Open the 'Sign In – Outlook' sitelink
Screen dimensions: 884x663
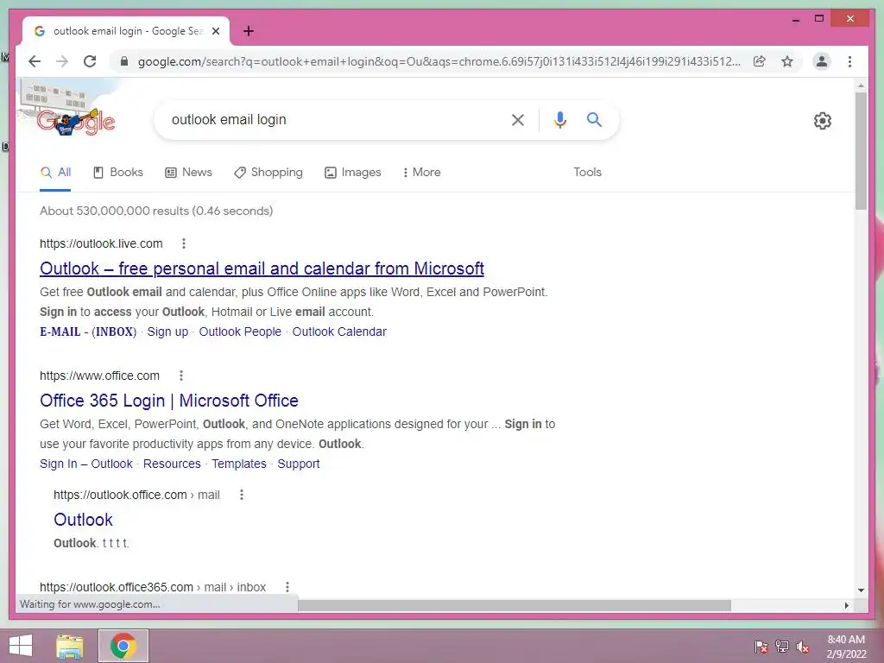pyautogui.click(x=85, y=464)
